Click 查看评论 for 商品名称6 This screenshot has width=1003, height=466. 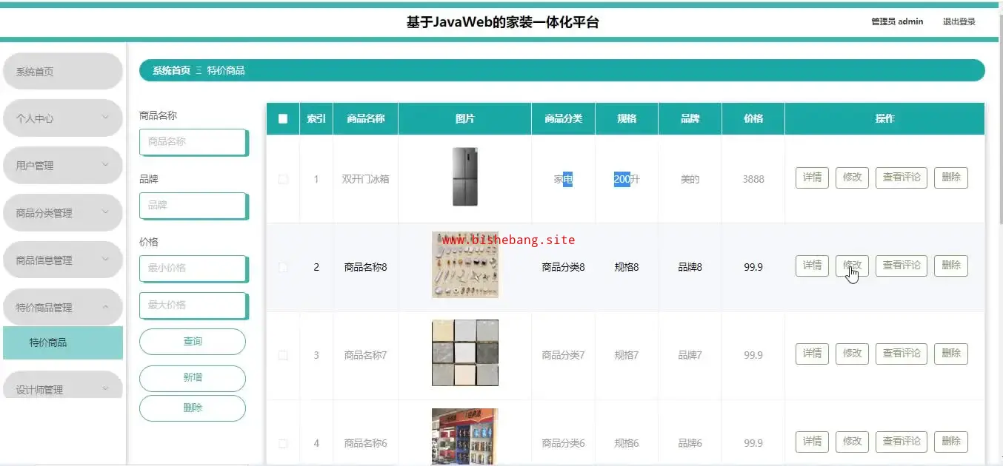click(902, 442)
